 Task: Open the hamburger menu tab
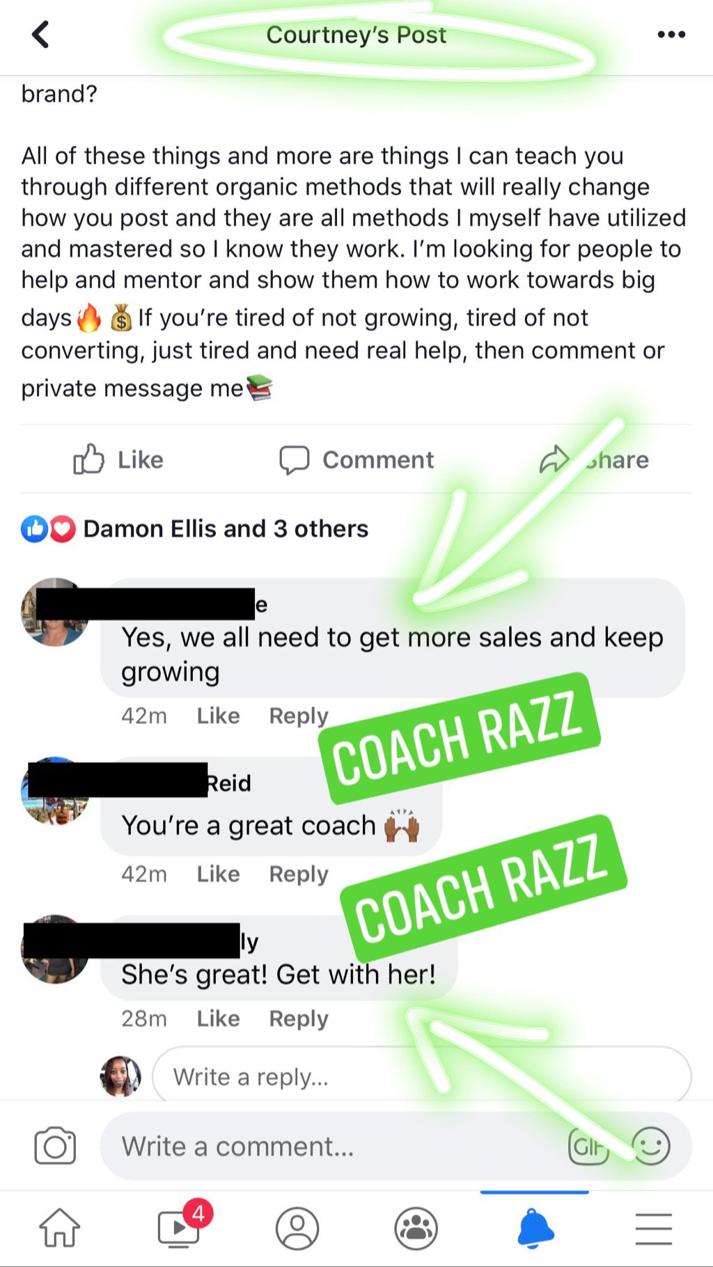click(653, 1228)
